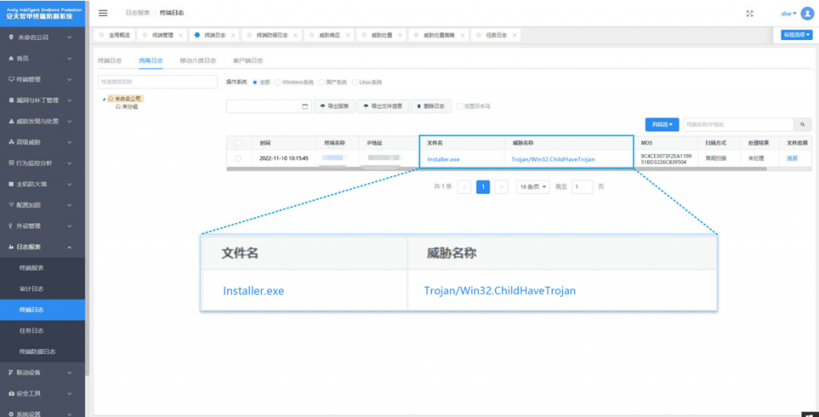The image size is (819, 417).
Task: Tick the select-all checkbox in table header
Action: point(238,143)
